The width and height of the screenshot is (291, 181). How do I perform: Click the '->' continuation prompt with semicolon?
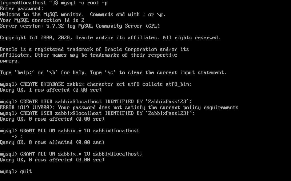coord(17,137)
